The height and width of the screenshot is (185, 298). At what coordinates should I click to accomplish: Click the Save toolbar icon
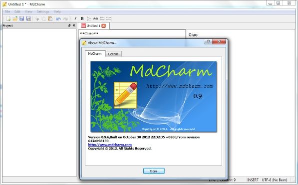(x=21, y=18)
